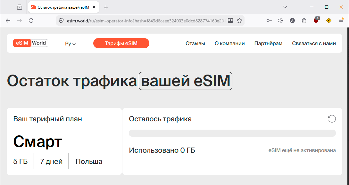Select the Остаток трафика tab title

coord(63,7)
